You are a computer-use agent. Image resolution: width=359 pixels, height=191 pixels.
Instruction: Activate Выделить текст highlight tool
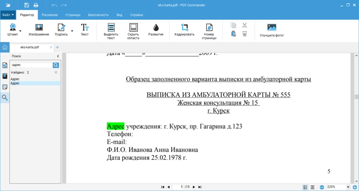[111, 31]
